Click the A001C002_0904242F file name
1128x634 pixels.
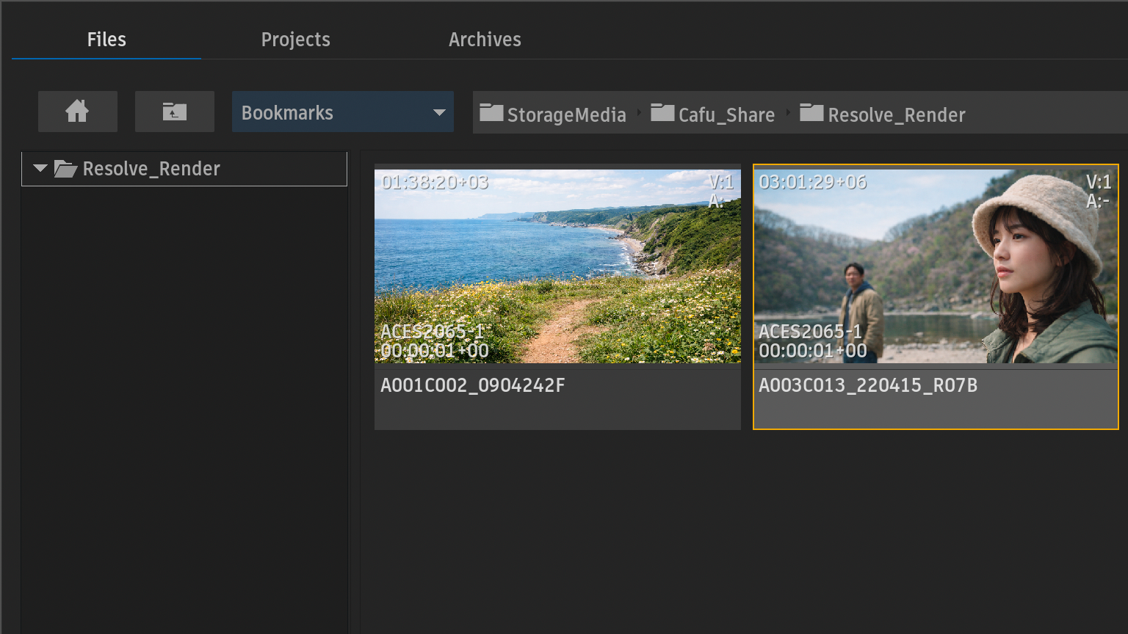point(472,386)
